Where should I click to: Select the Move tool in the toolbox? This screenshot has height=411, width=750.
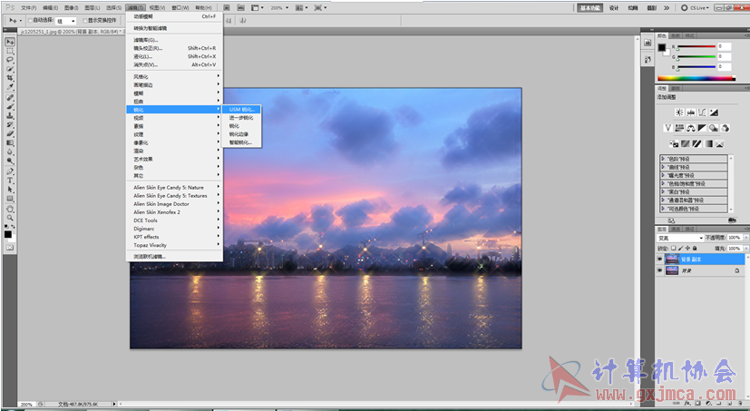(10, 42)
